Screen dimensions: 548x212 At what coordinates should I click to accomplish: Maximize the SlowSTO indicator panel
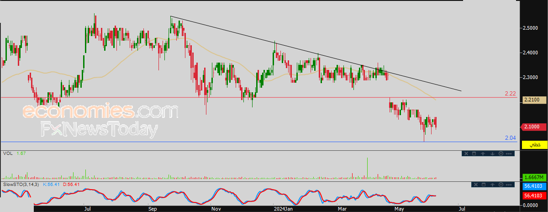point(484,185)
